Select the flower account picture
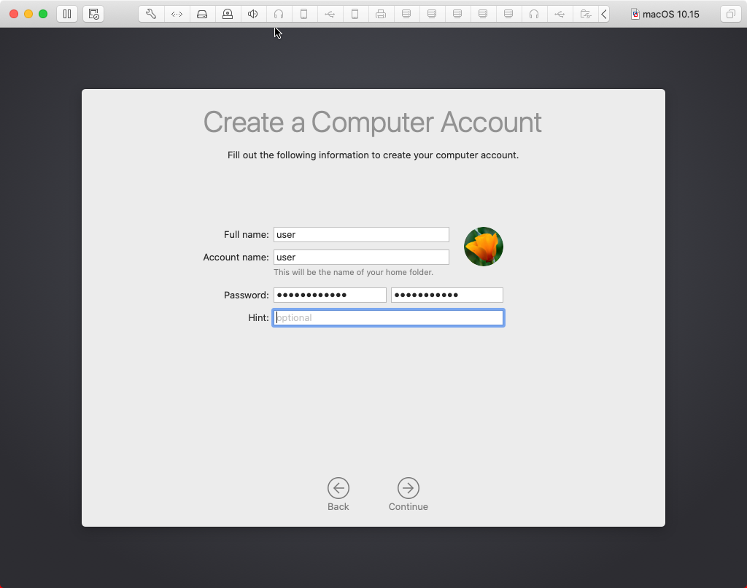Viewport: 747px width, 588px height. (483, 246)
